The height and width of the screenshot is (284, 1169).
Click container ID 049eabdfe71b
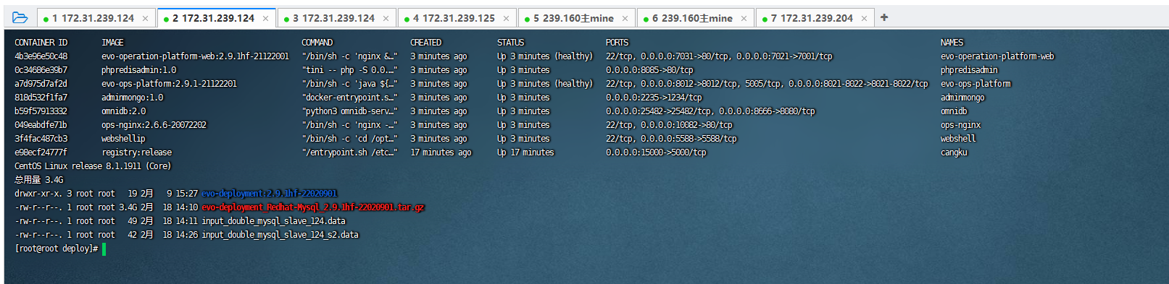click(x=41, y=125)
